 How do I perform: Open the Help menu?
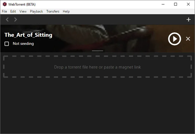(66, 12)
